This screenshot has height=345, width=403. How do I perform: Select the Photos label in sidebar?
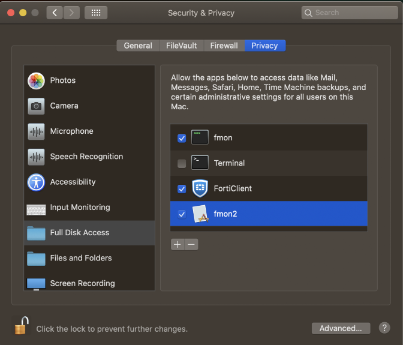coord(63,80)
